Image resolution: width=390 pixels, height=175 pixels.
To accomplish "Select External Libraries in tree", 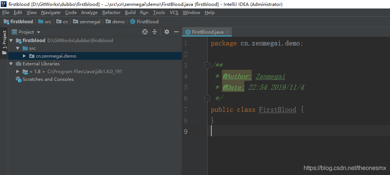I will pos(95,64).
